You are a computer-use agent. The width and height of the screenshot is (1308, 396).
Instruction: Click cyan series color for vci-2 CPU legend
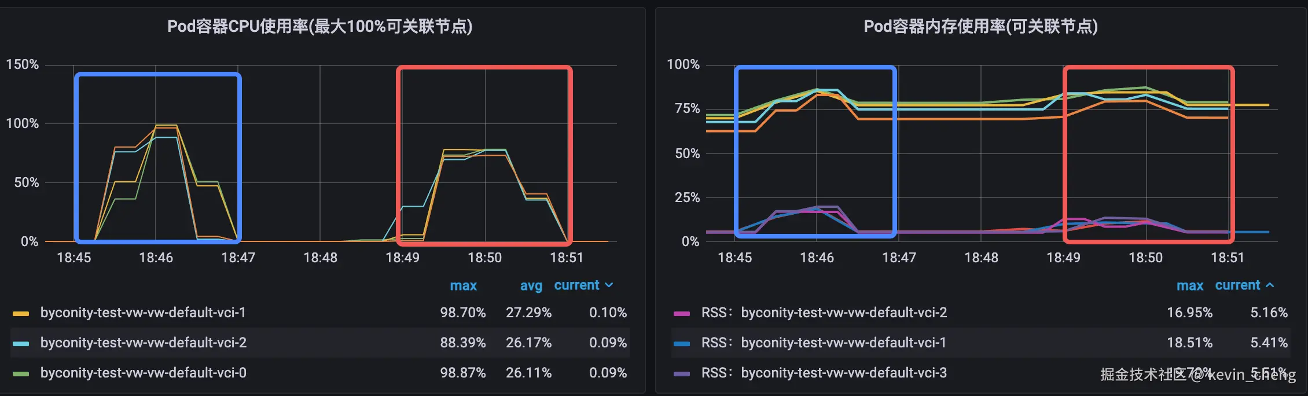[x=21, y=343]
